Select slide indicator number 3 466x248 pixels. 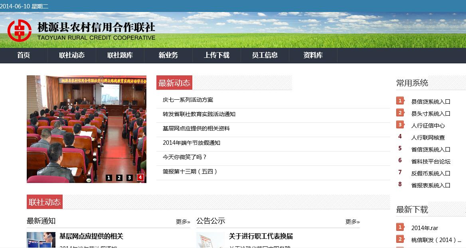130,178
